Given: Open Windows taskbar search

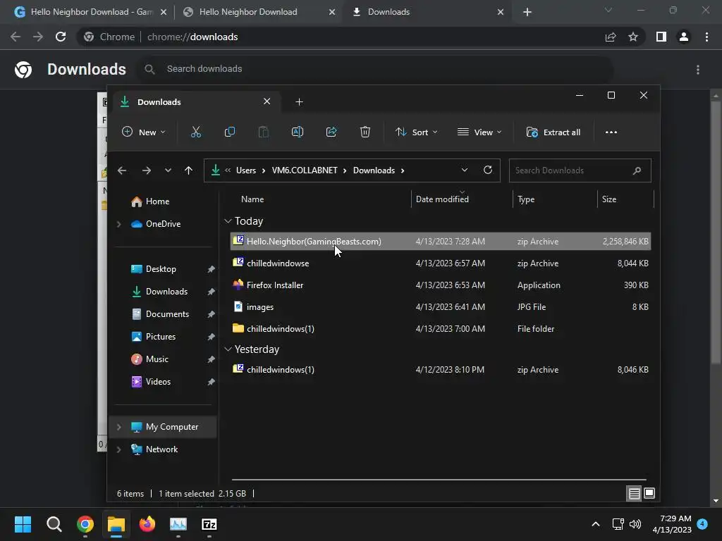Looking at the screenshot, I should click(54, 524).
